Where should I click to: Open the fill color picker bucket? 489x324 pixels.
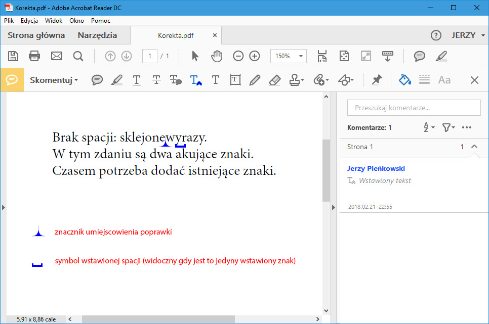[405, 80]
